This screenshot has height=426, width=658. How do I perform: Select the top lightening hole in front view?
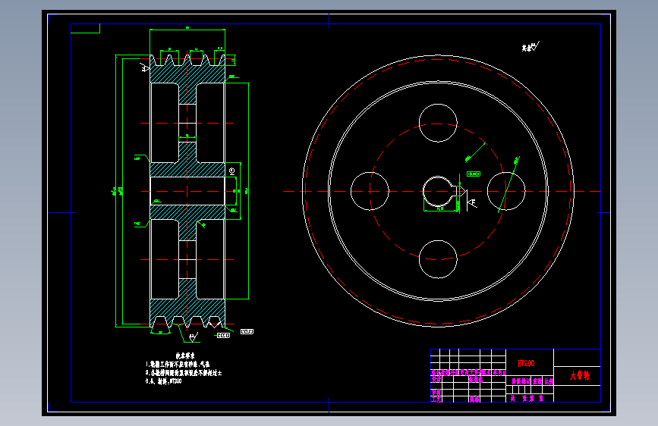tap(438, 123)
